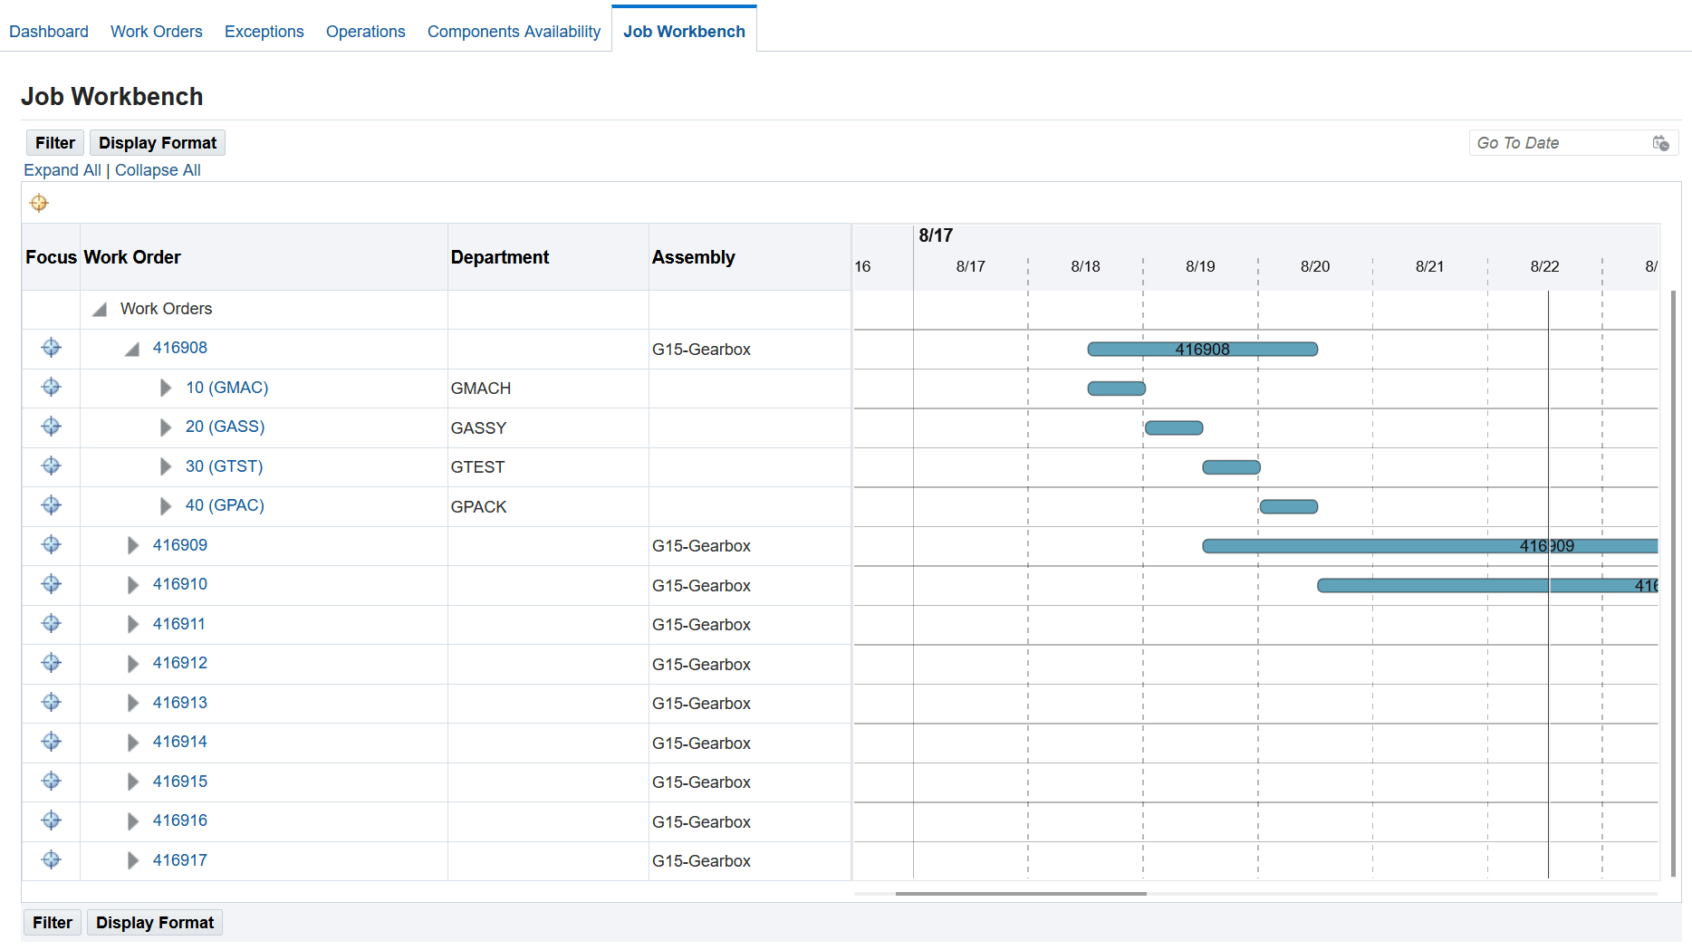This screenshot has height=950, width=1692.
Task: Focus on work order 416915 row
Action: click(52, 781)
